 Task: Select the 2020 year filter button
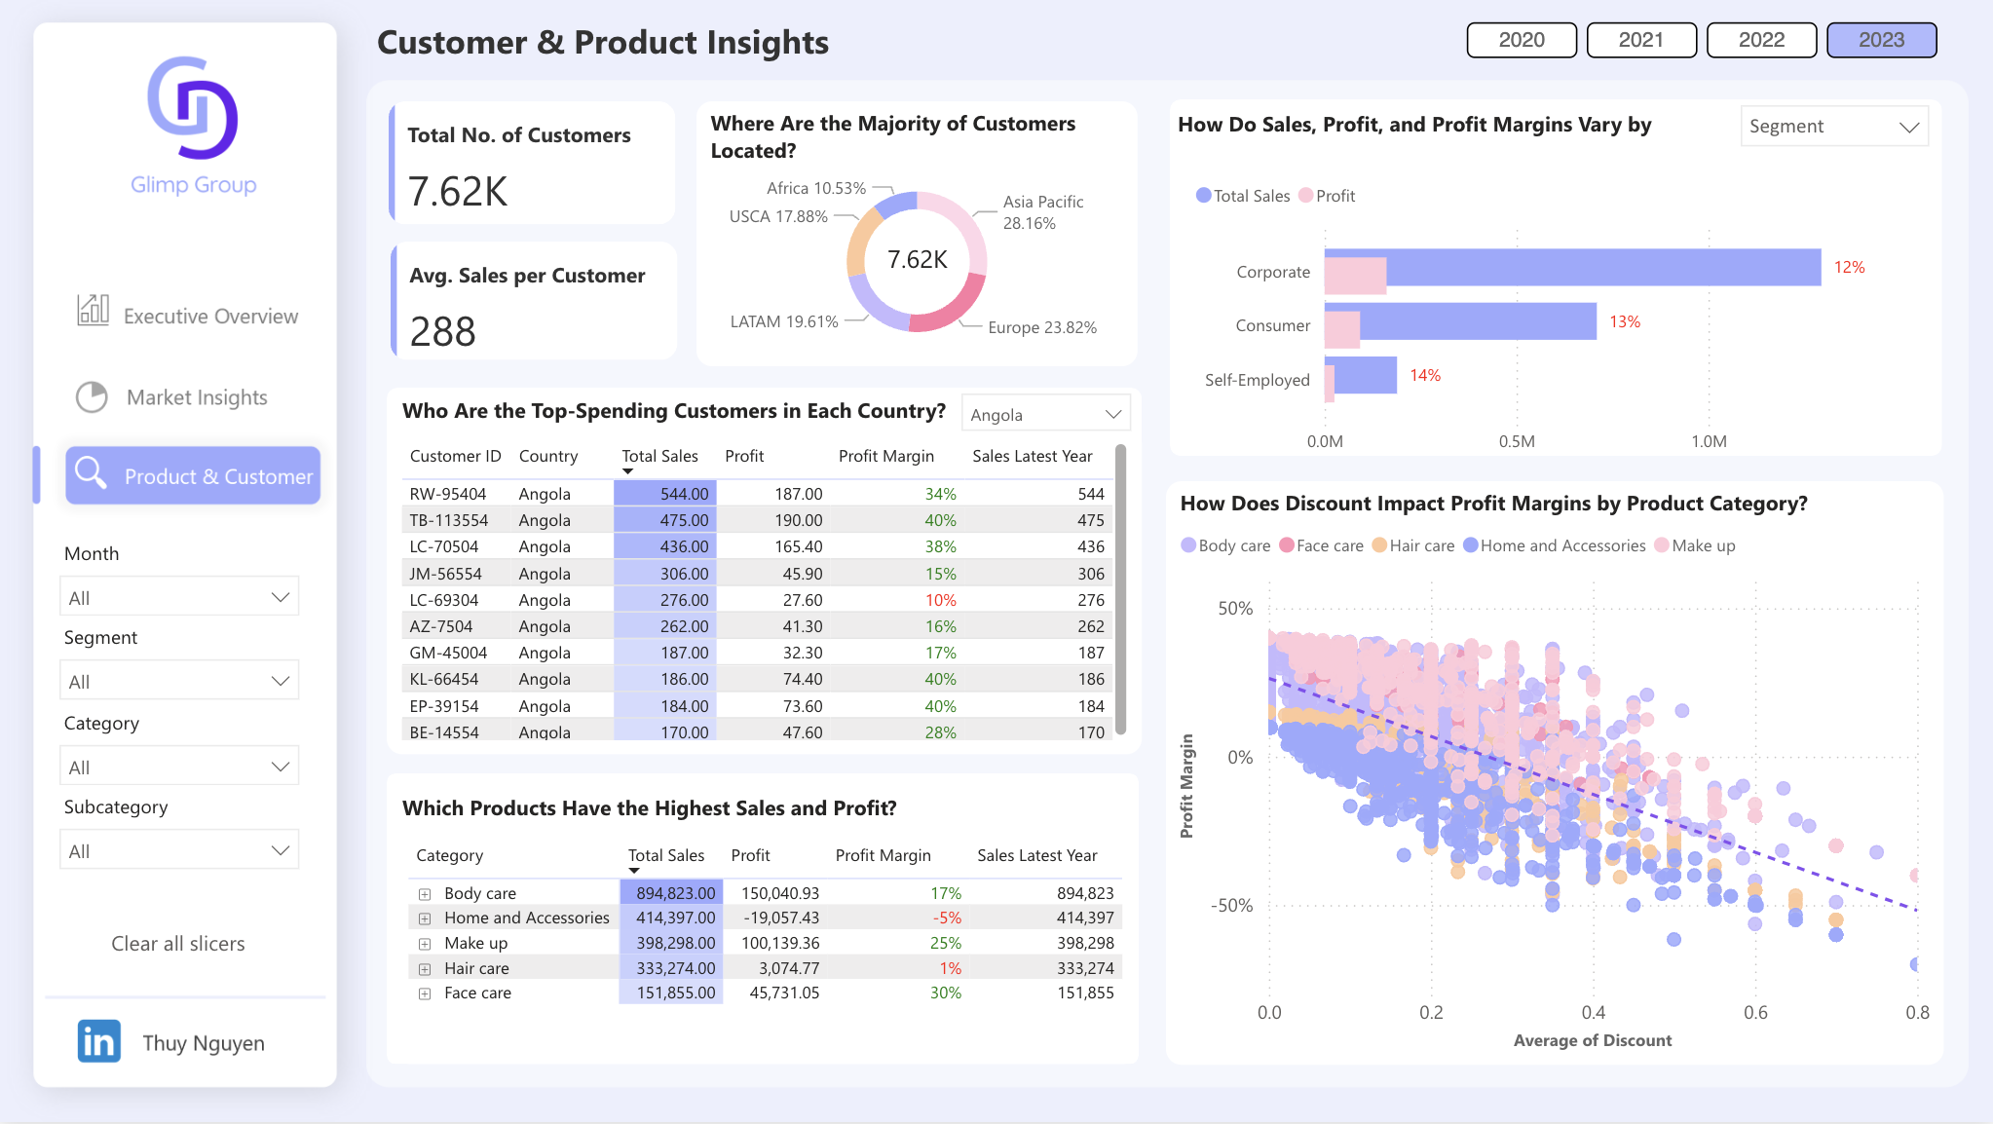tap(1522, 40)
